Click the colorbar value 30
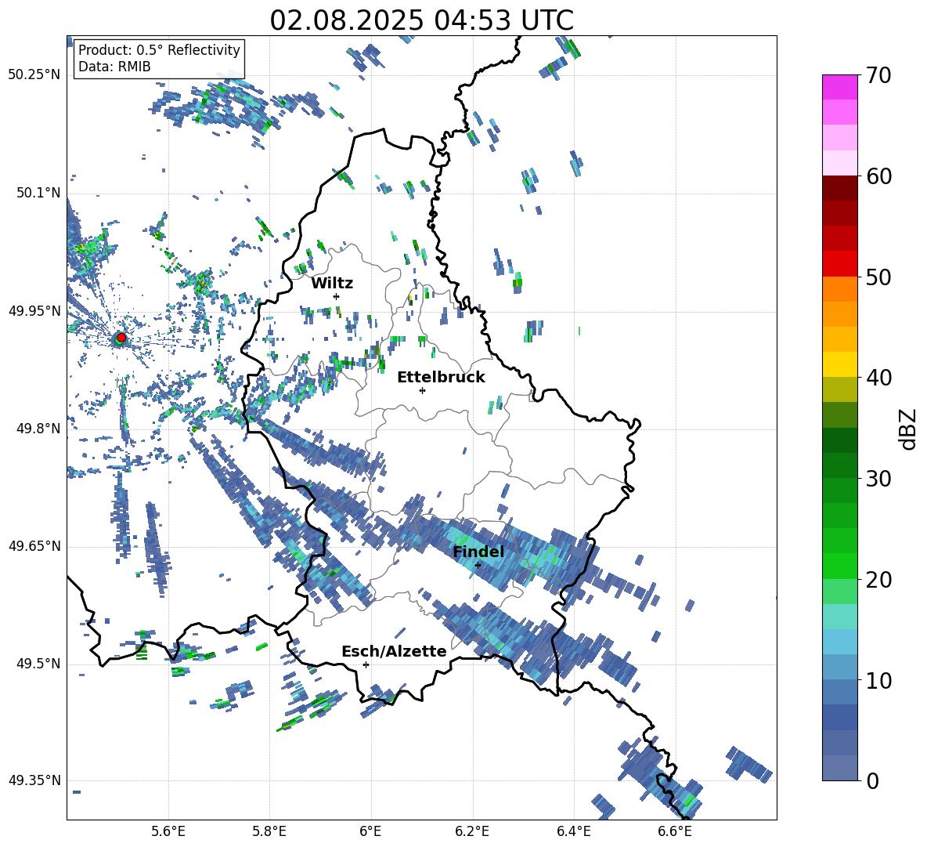 point(878,479)
